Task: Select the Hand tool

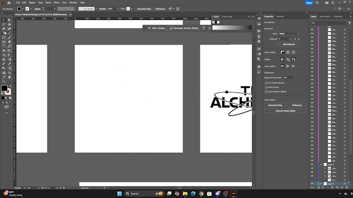Action: click(9, 77)
